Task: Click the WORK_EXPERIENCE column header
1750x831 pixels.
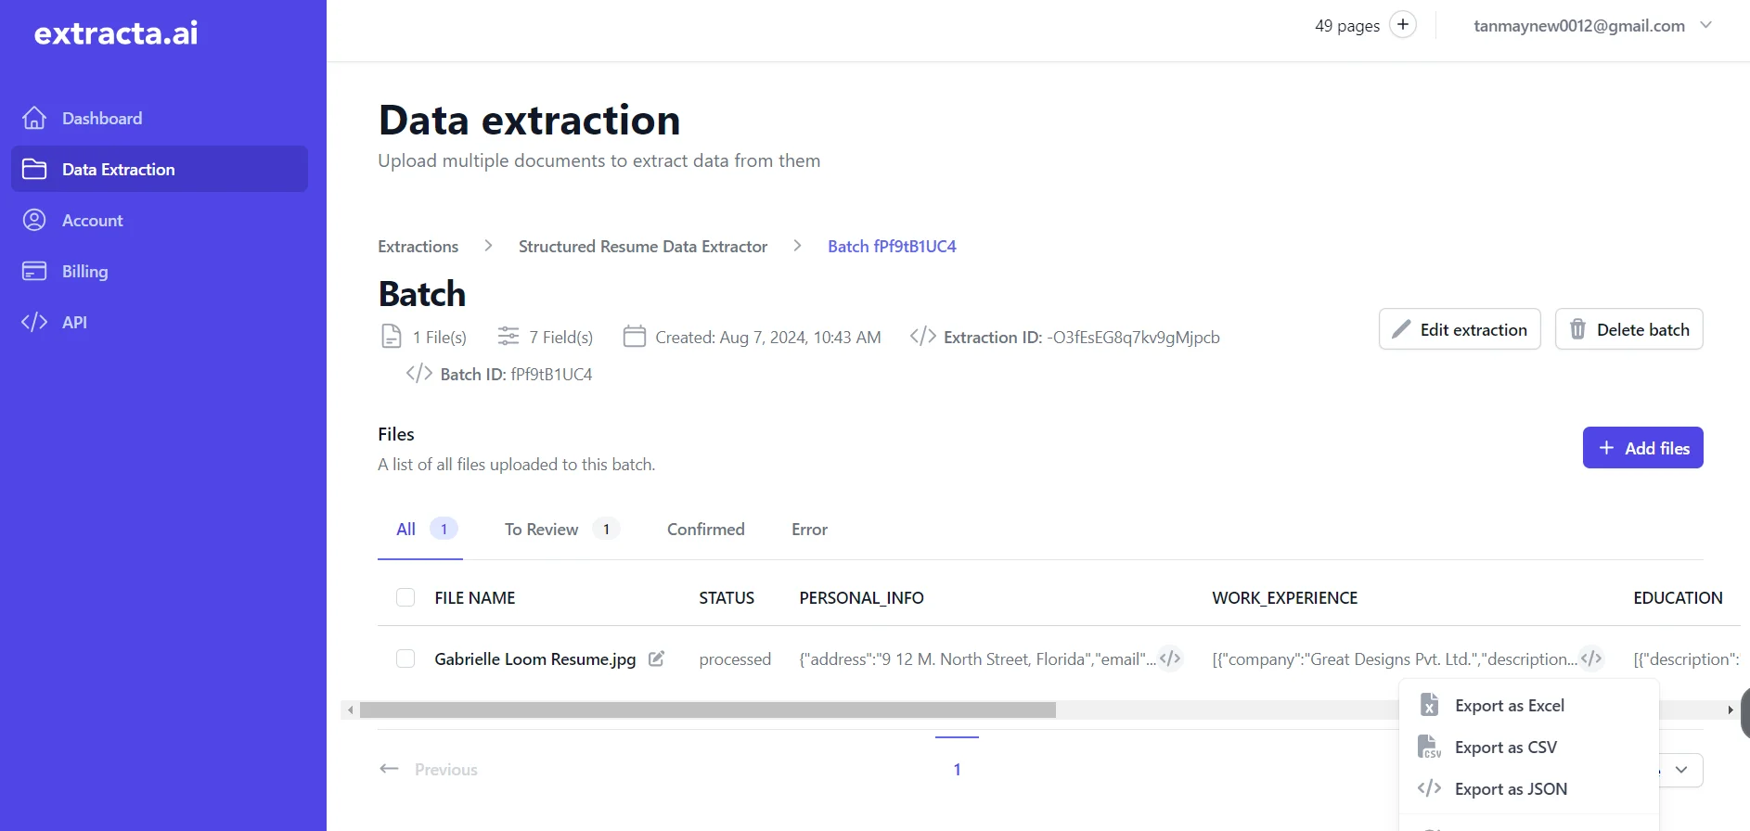Action: [1284, 598]
